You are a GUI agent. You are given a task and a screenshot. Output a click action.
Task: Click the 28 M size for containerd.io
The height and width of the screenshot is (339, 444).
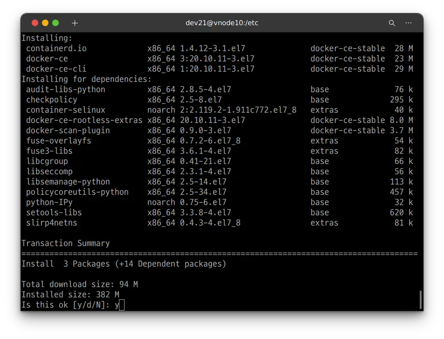point(404,48)
